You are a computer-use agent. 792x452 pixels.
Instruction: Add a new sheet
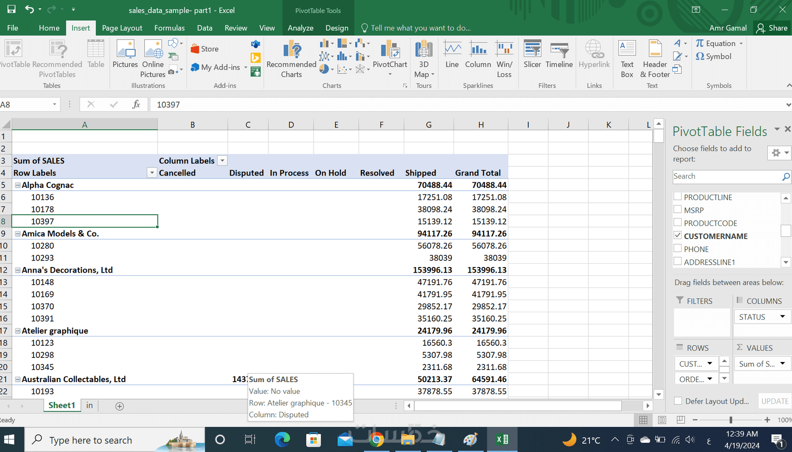pyautogui.click(x=120, y=406)
